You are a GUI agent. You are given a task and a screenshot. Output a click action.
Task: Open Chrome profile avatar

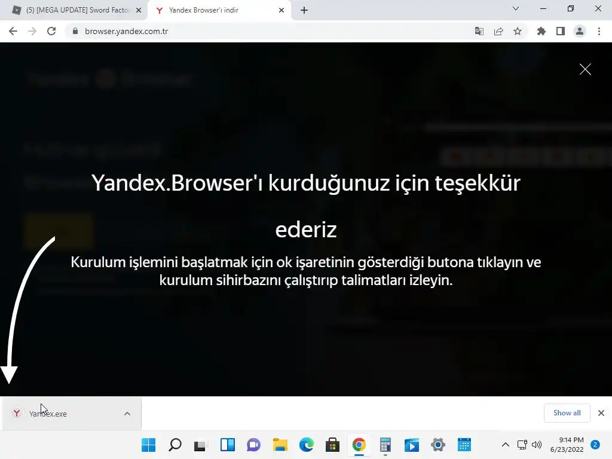click(x=580, y=31)
